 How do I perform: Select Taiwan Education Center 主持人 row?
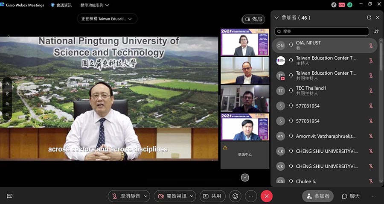[x=325, y=61]
